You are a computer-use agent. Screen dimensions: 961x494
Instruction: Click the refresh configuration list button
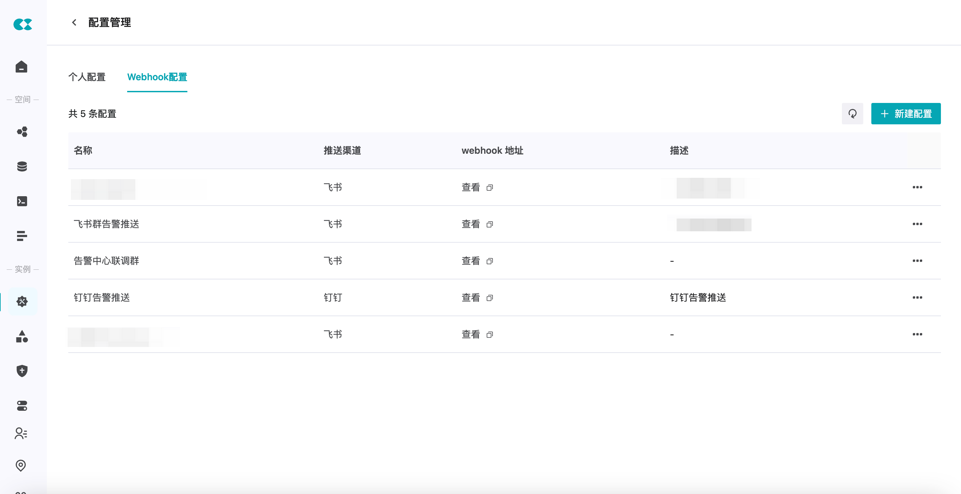click(852, 114)
